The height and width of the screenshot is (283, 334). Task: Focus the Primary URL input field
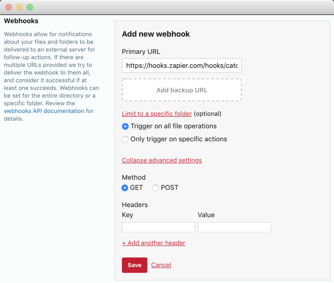pos(182,66)
